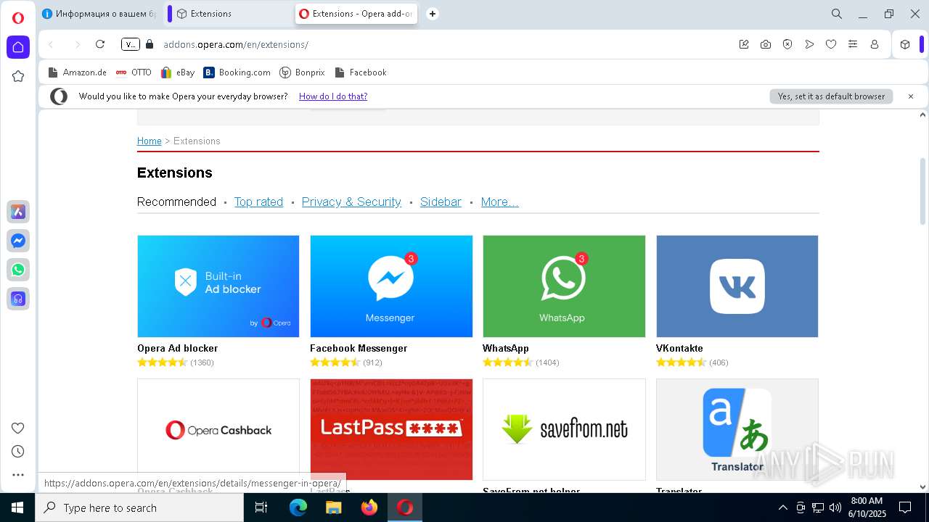This screenshot has width=929, height=522.
Task: Open eBay bookmark
Action: 178,72
